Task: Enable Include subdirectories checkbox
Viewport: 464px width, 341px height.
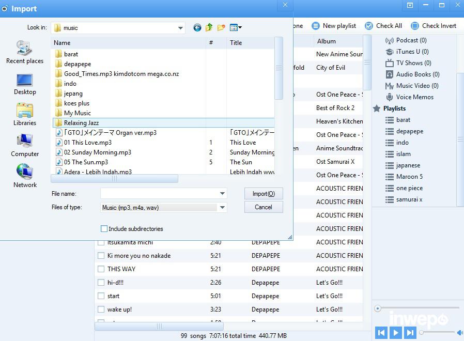Action: pyautogui.click(x=104, y=229)
